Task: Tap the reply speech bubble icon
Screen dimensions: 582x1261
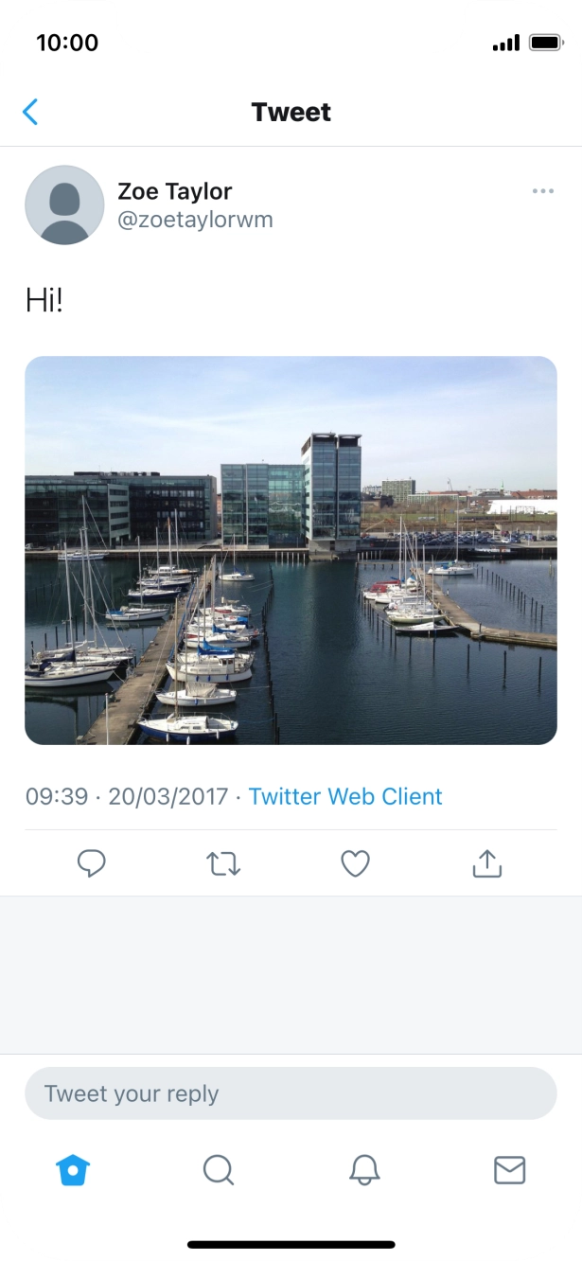Action: click(x=91, y=863)
